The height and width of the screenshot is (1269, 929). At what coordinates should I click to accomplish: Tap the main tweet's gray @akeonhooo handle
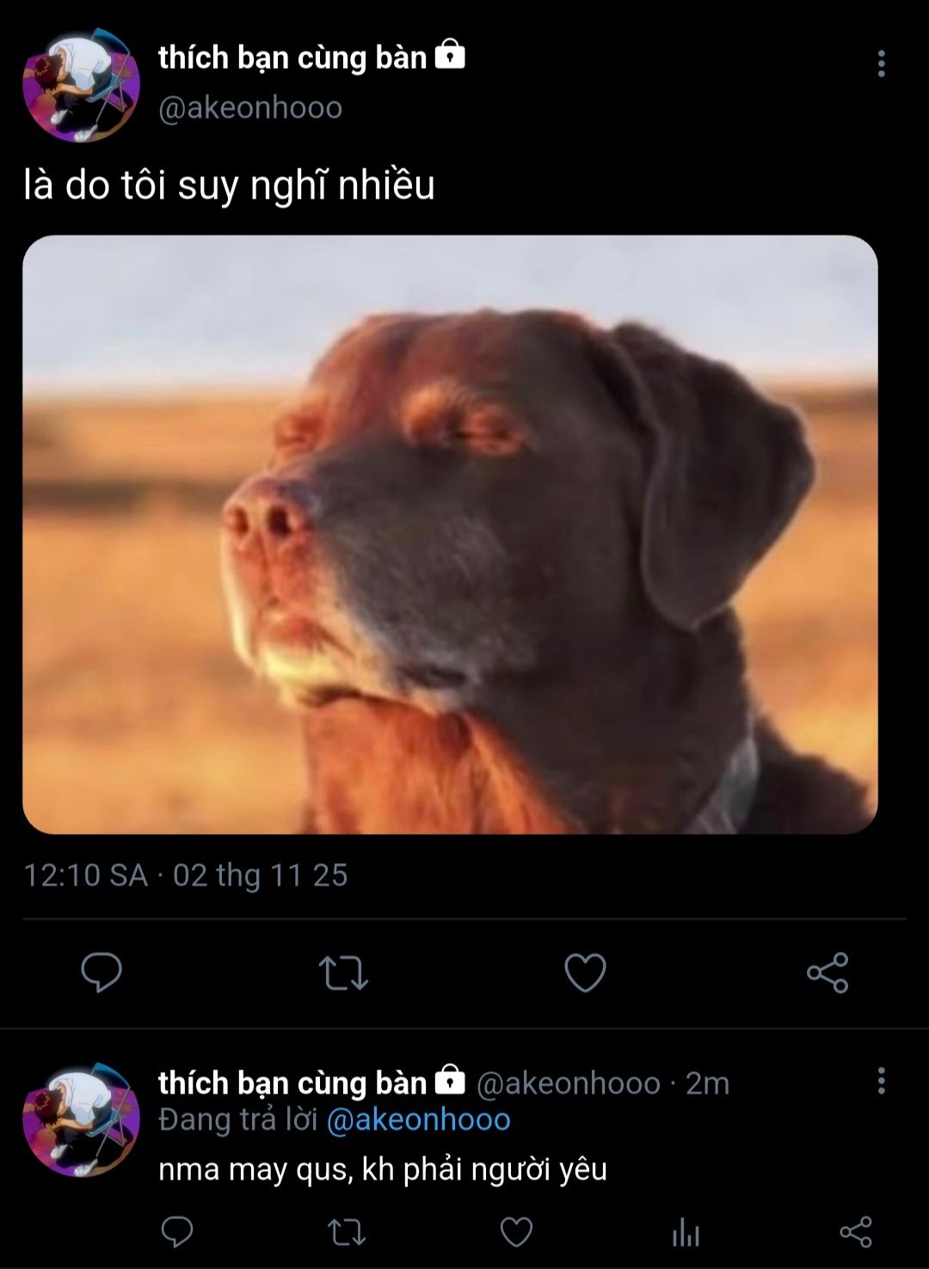pos(250,108)
